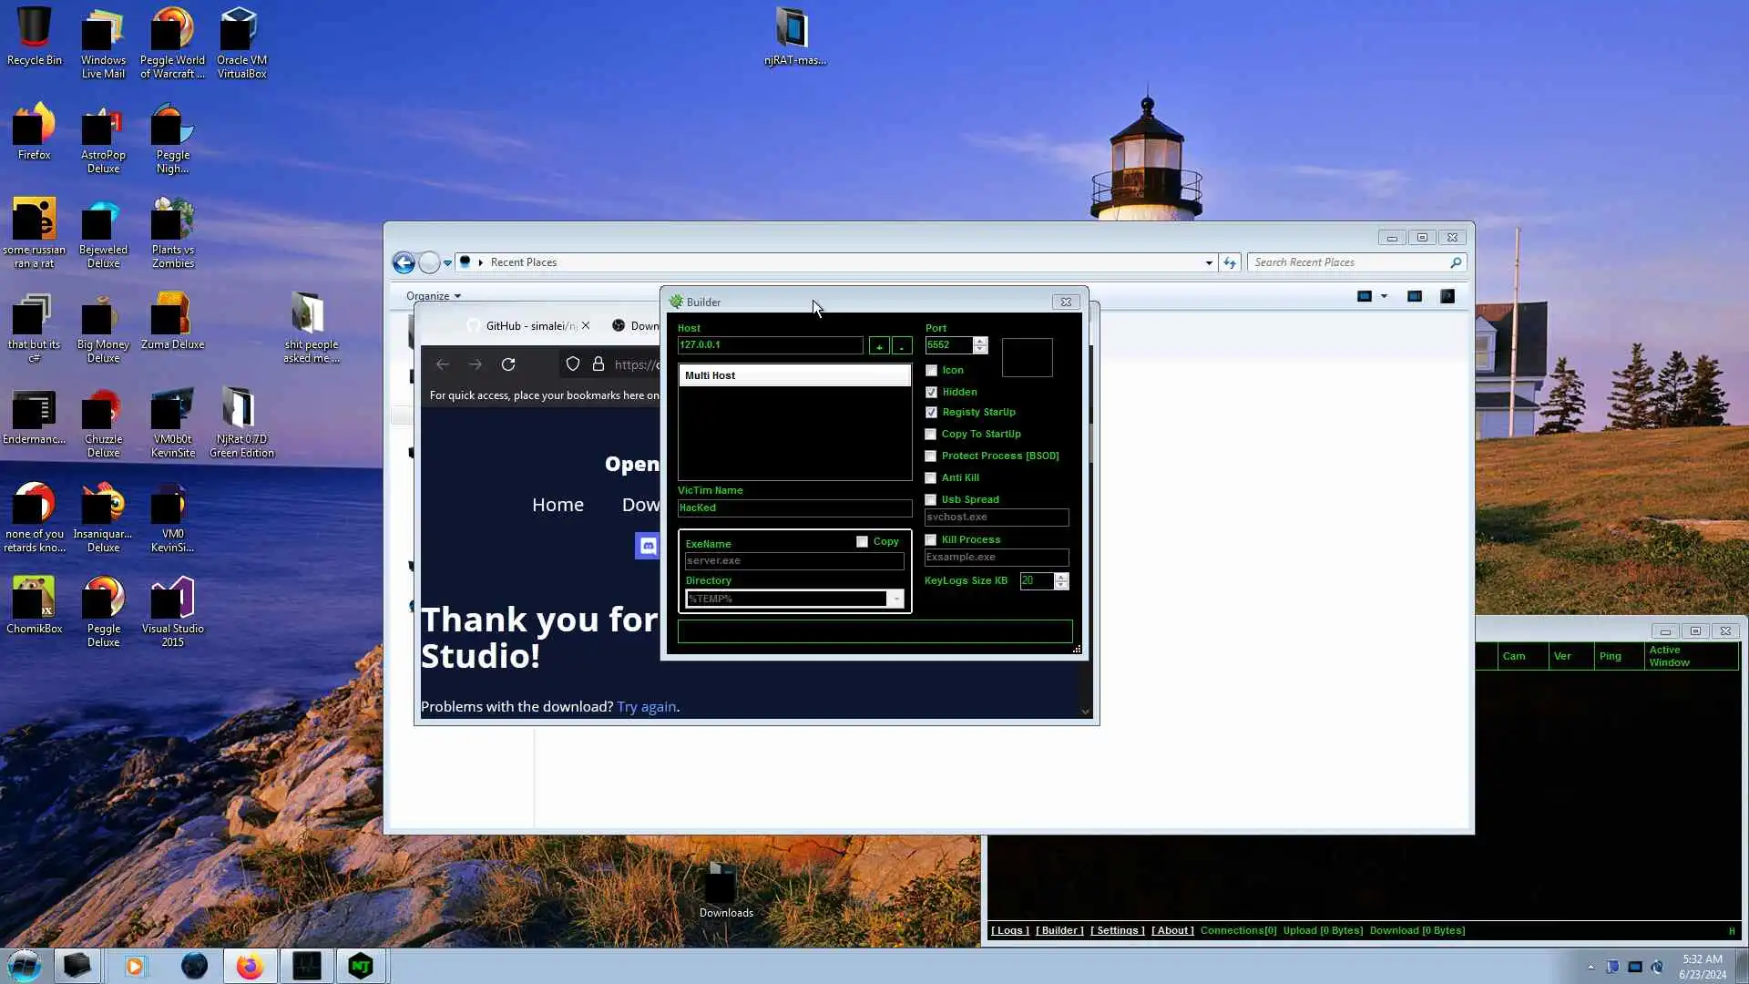Click the Discord icon on webpage
This screenshot has height=984, width=1749.
coord(648,546)
